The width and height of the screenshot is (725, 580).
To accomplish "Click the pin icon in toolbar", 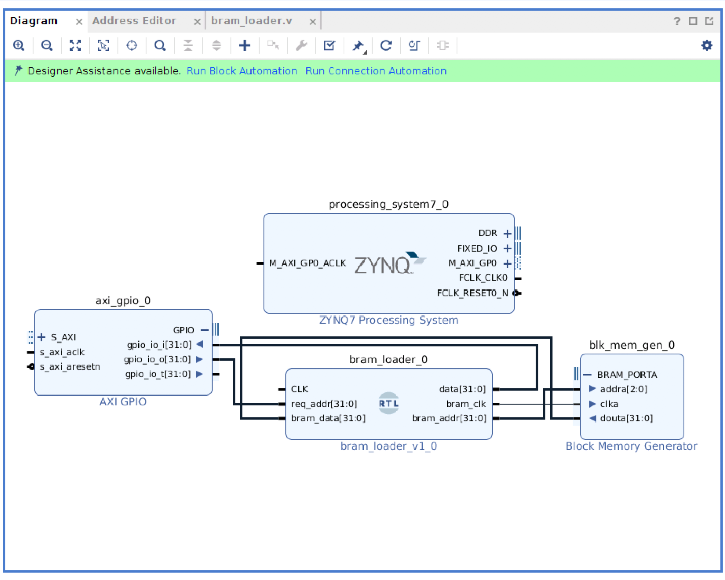I will [x=358, y=46].
